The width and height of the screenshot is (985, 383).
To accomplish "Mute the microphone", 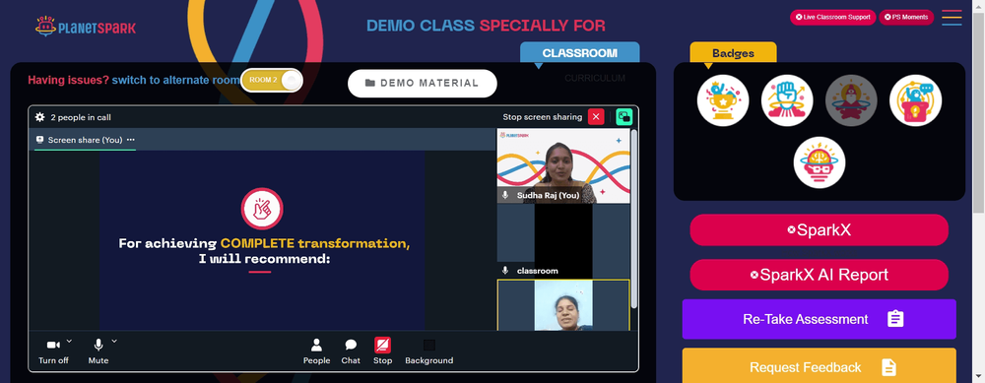I will [98, 351].
